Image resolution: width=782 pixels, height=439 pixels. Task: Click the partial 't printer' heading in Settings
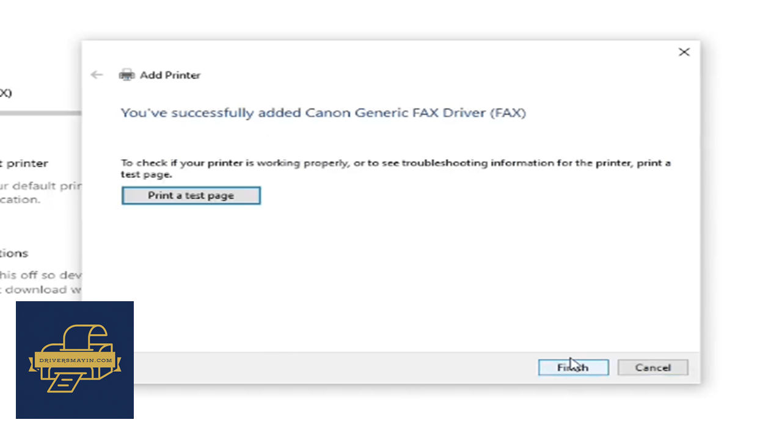[x=24, y=163]
